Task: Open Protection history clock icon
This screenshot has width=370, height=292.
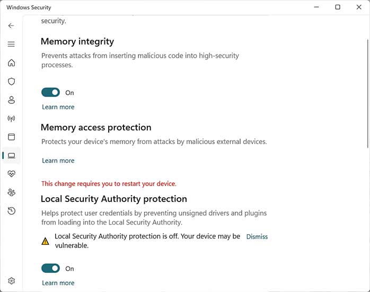Action: 11,211
